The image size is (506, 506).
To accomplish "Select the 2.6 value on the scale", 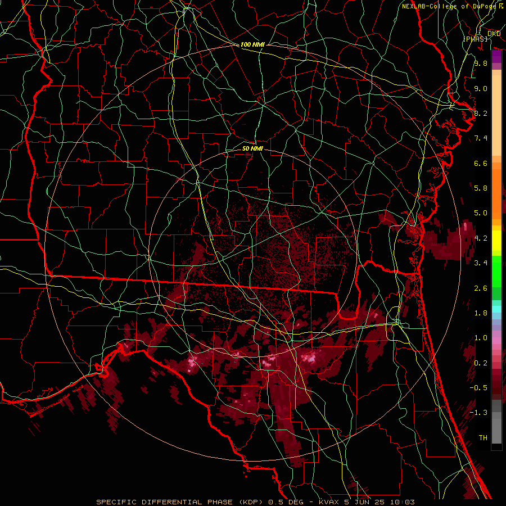I will point(481,288).
